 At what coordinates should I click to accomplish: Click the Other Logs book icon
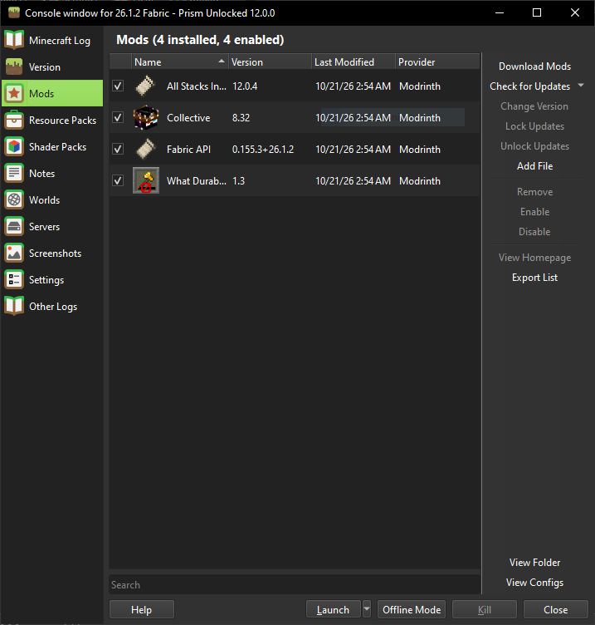click(14, 307)
